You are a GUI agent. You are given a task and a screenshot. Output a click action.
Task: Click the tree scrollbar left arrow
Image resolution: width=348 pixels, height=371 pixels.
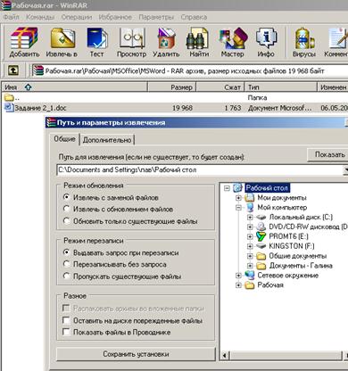pyautogui.click(x=225, y=355)
